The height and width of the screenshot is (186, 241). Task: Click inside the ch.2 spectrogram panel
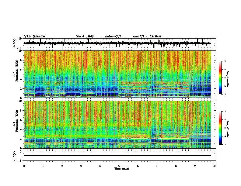[x=117, y=125]
